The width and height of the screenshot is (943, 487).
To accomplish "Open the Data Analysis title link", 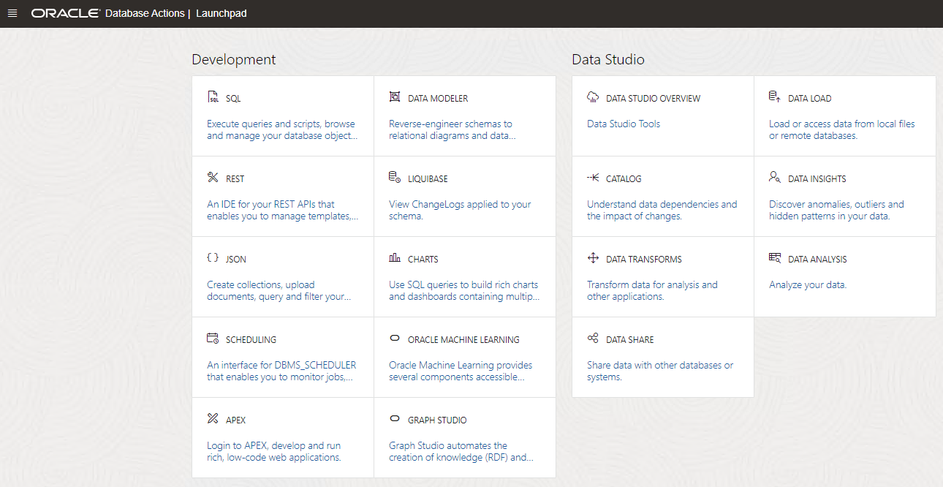I will coord(817,260).
